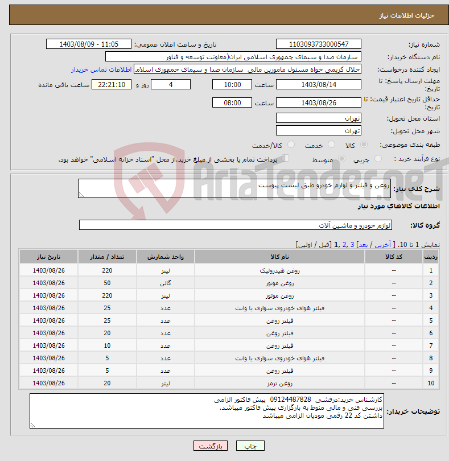449x461 pixels.
Task: Select the متوسط purchase type radio
Action: (x=341, y=159)
